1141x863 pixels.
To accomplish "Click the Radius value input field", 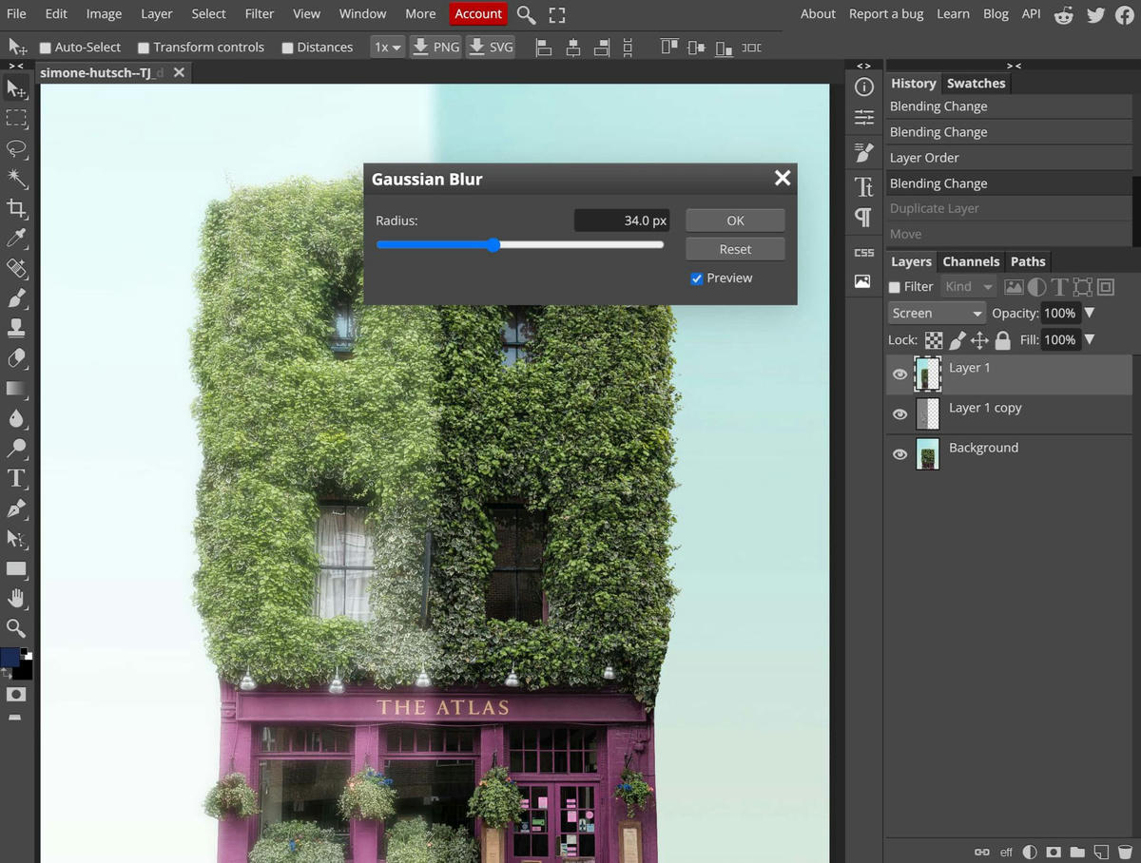I will [x=623, y=221].
